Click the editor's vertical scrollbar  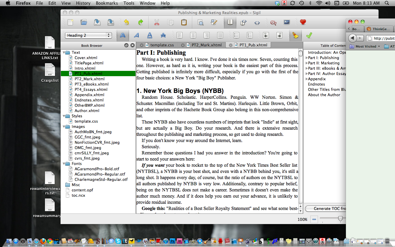(x=300, y=126)
